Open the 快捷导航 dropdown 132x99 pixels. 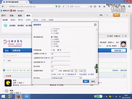click(118, 51)
